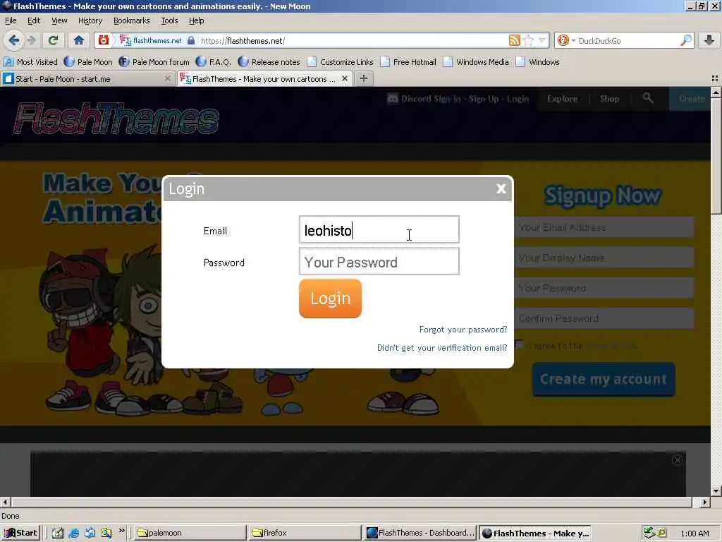Click Forgot your password link
Screen dimensions: 722x542
pyautogui.click(x=463, y=330)
